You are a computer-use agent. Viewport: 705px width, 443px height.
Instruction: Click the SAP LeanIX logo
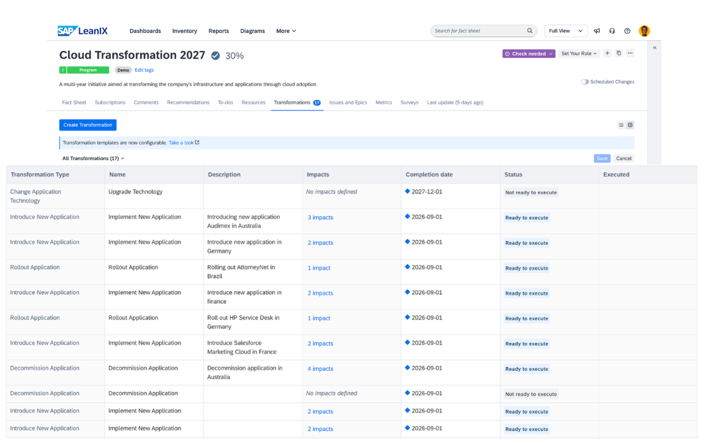point(83,31)
